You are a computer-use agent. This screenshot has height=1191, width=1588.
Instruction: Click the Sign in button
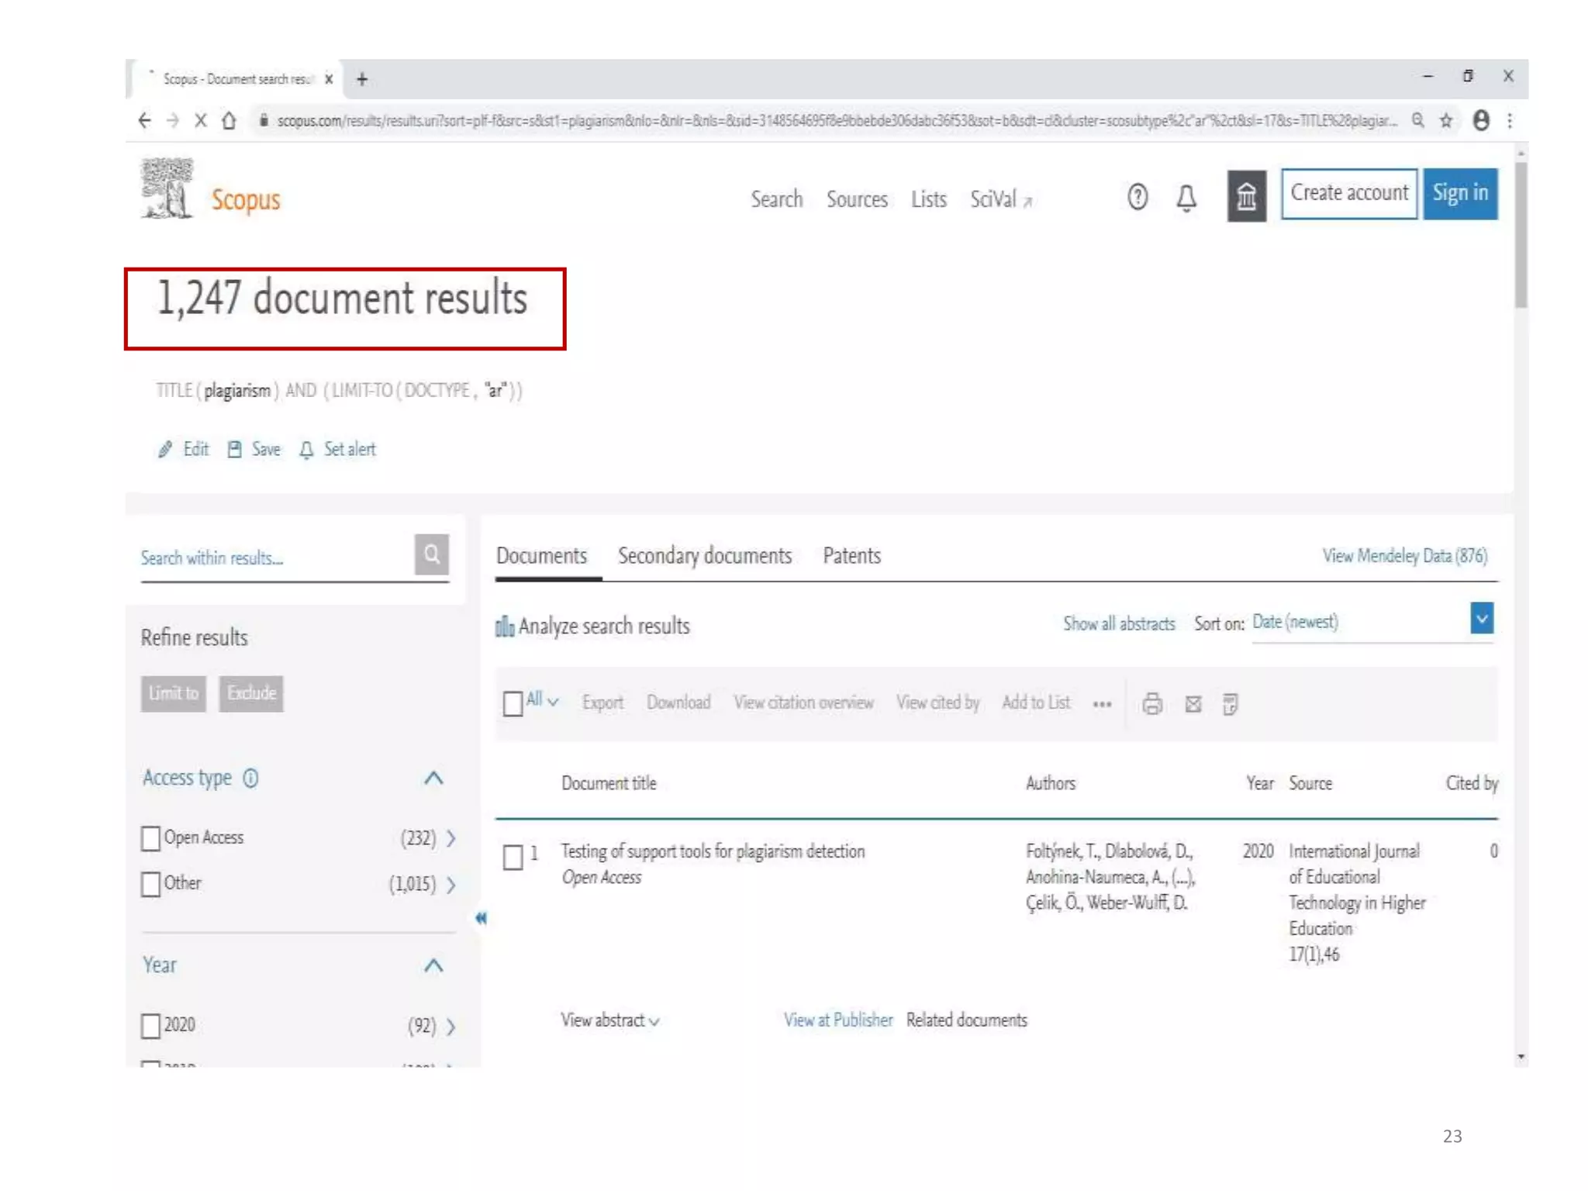pyautogui.click(x=1459, y=193)
